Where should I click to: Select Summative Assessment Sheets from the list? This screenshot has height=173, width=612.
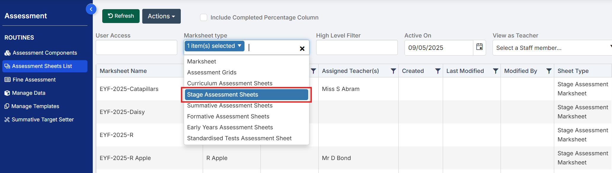230,106
